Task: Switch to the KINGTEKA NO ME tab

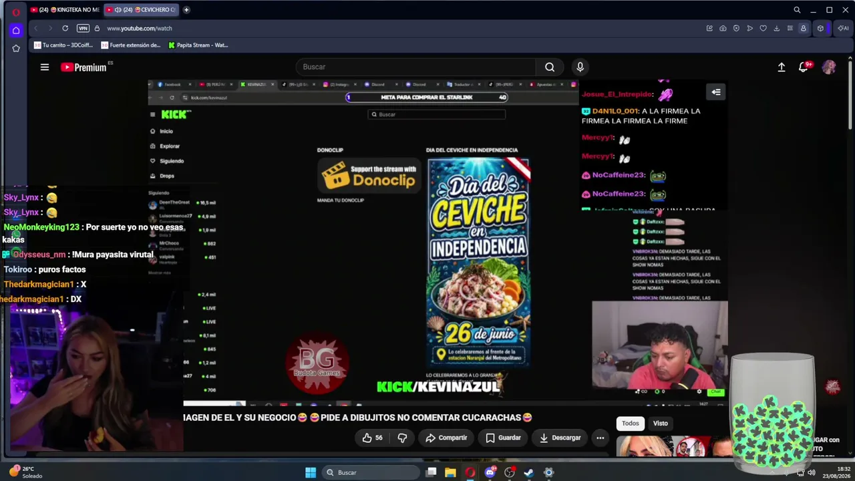Action: [65, 9]
